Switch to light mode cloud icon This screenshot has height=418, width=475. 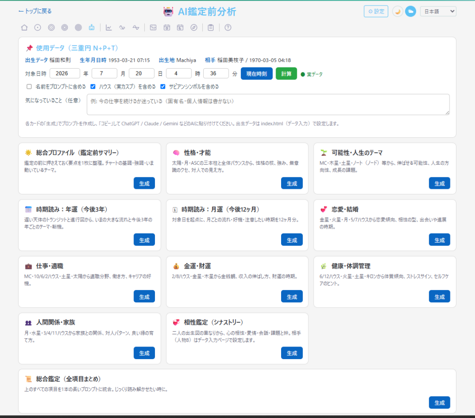411,12
